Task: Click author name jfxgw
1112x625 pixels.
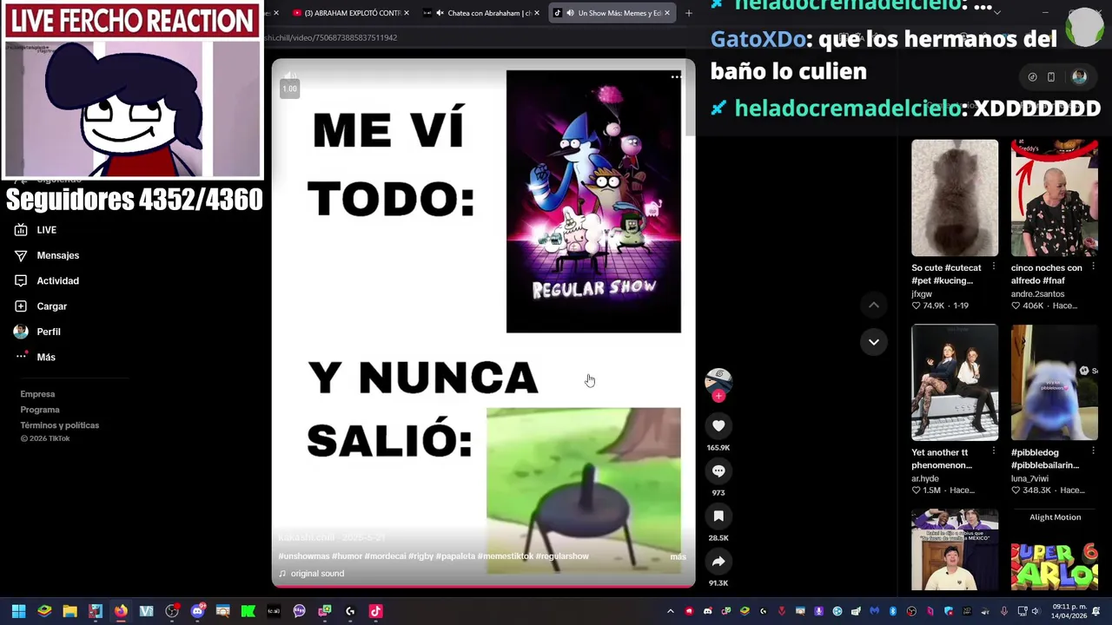Action: tap(922, 294)
